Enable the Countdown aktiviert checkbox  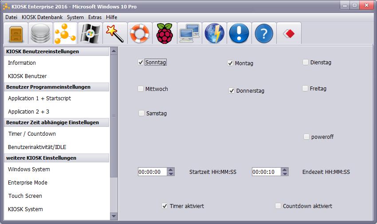278,206
